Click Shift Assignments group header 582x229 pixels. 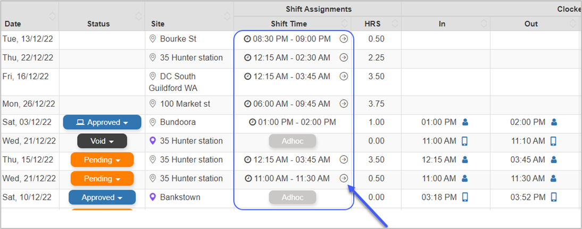[x=319, y=9]
